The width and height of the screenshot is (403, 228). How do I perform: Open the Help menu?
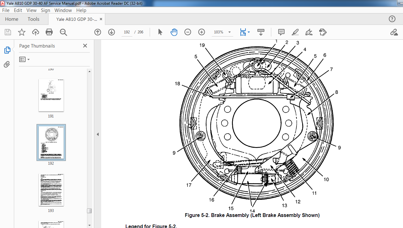pos(81,10)
